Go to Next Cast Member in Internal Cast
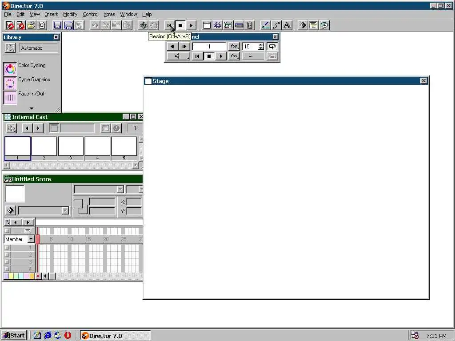The height and width of the screenshot is (341, 455). coord(38,128)
